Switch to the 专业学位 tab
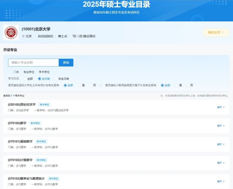233x189 pixels. coord(29,72)
